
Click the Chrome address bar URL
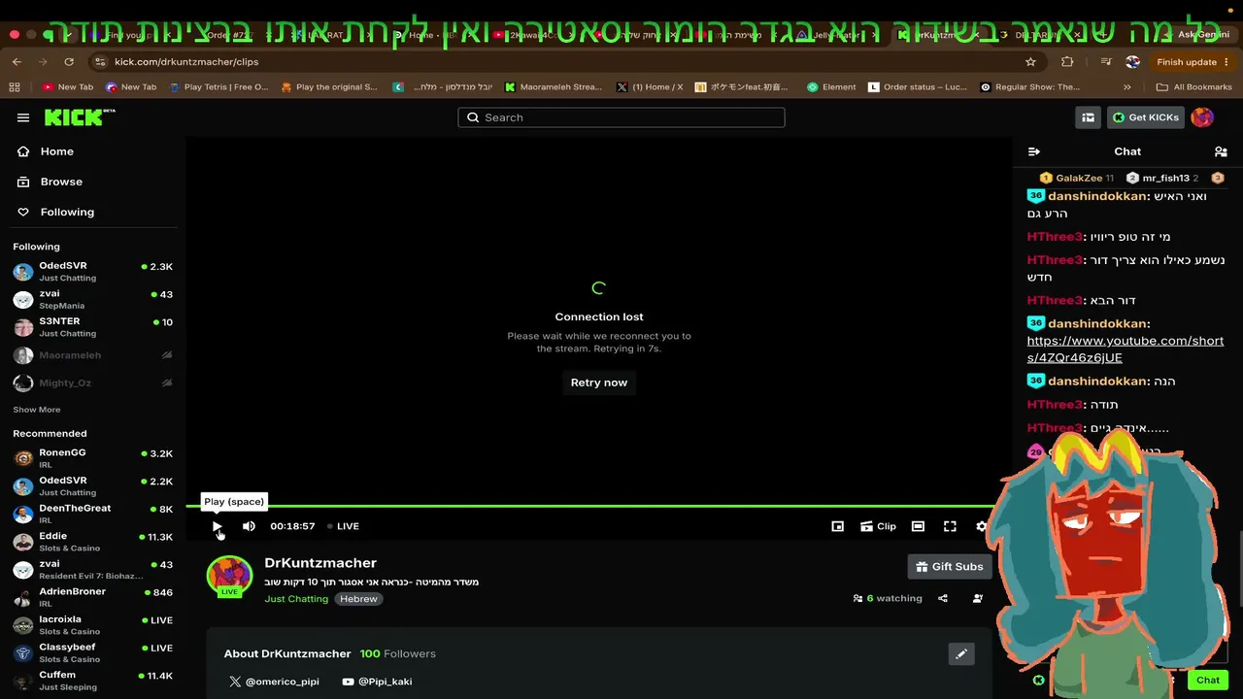pyautogui.click(x=186, y=61)
